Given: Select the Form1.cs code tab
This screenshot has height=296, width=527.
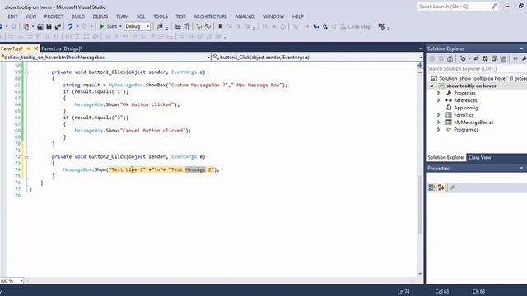Looking at the screenshot, I should 12,49.
